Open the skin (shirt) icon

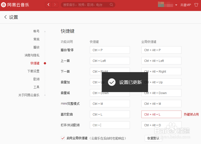tap(196, 5)
